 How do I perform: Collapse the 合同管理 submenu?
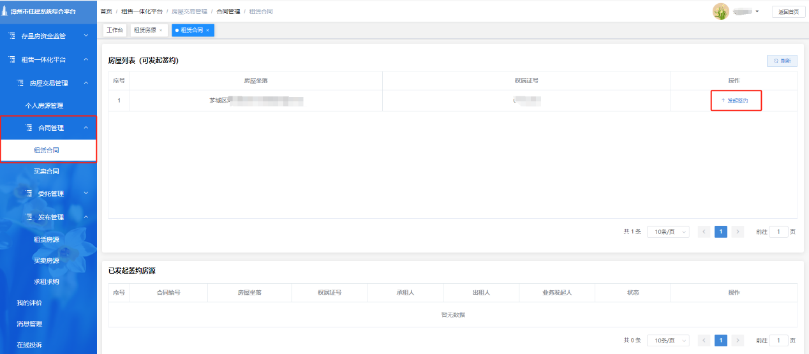click(86, 128)
